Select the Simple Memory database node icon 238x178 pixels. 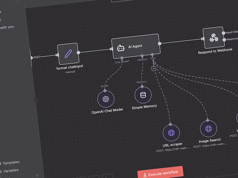click(143, 95)
